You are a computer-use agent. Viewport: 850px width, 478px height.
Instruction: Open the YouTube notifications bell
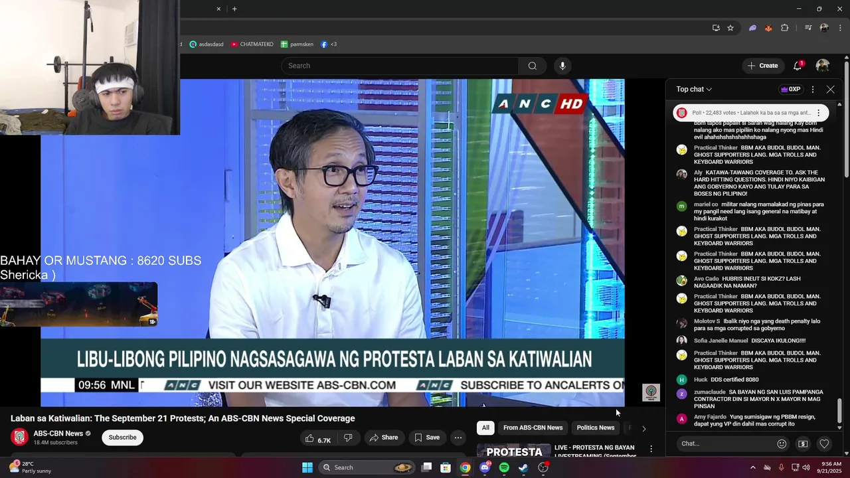pyautogui.click(x=798, y=66)
